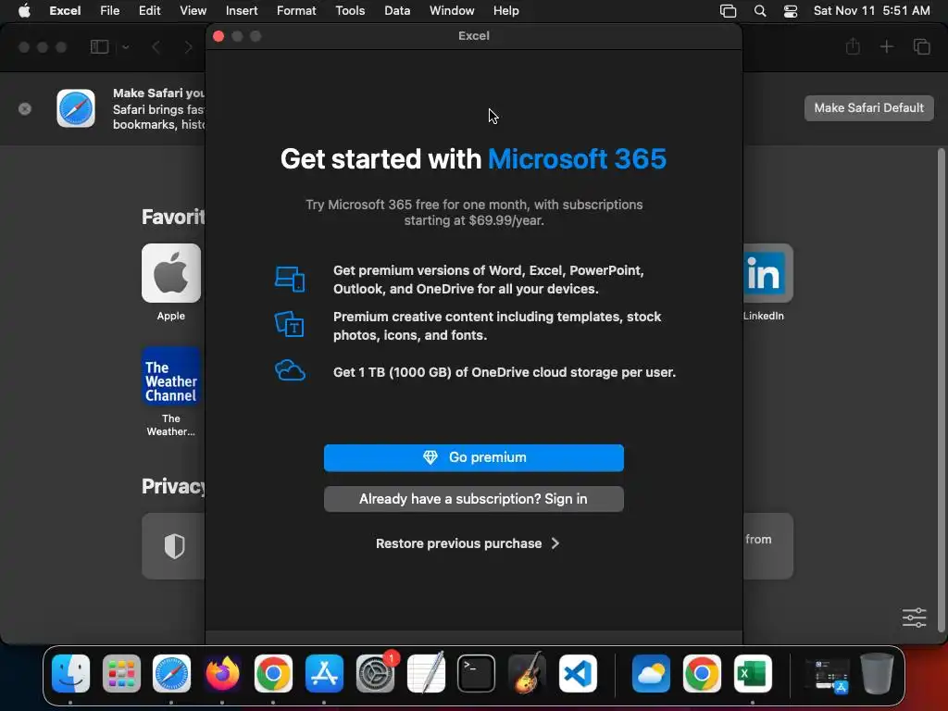948x711 pixels.
Task: Open the View menu
Action: (x=193, y=11)
